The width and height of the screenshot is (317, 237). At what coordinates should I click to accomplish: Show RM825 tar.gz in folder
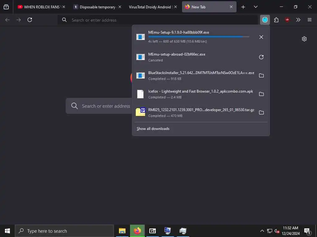(x=261, y=113)
